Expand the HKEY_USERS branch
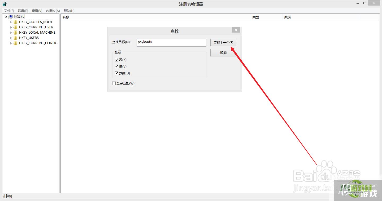 pyautogui.click(x=11, y=38)
